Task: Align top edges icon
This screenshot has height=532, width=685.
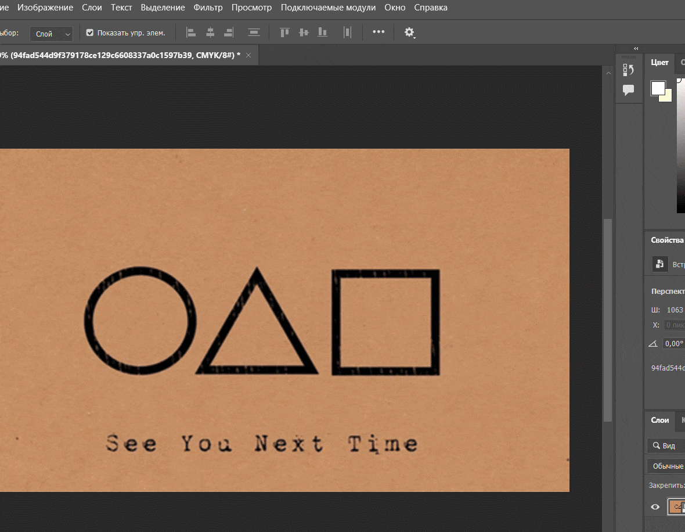Action: coord(285,33)
